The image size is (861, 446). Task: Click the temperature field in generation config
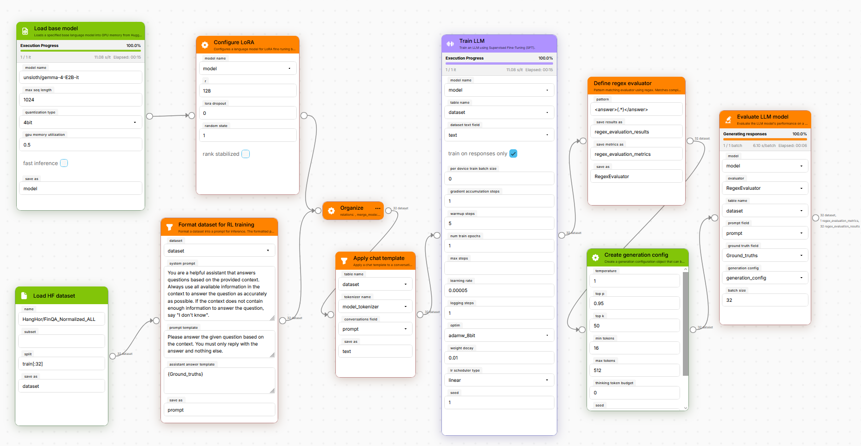point(635,281)
